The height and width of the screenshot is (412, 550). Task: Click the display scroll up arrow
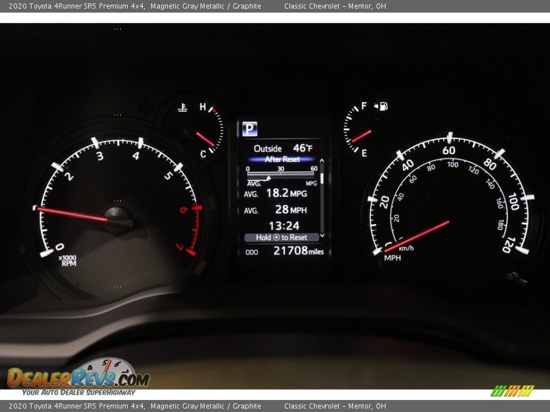[321, 160]
